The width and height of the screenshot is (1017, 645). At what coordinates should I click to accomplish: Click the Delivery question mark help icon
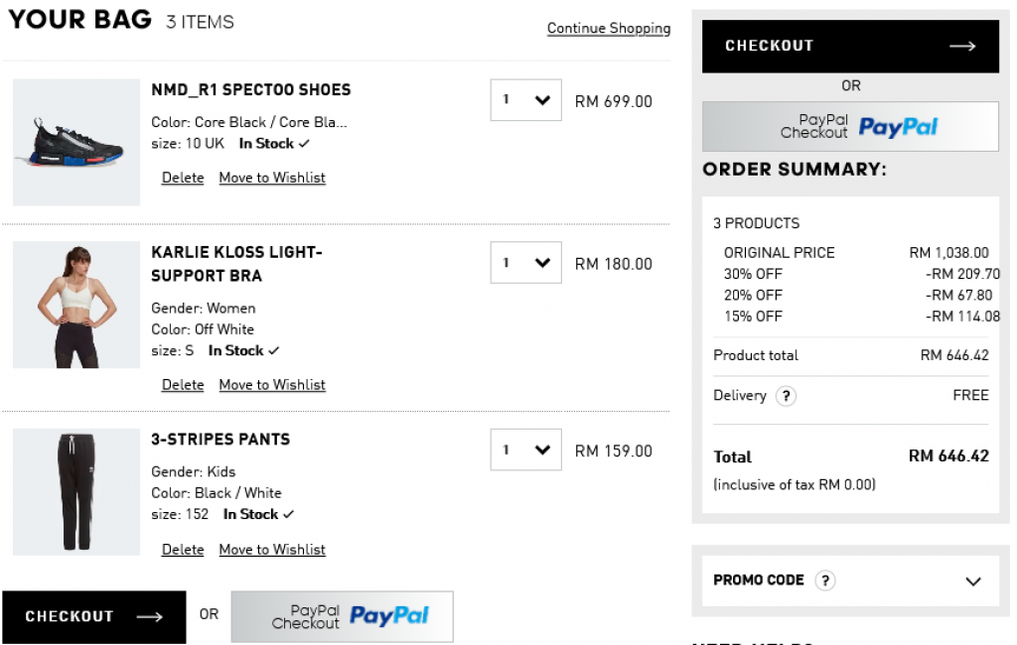tap(786, 396)
